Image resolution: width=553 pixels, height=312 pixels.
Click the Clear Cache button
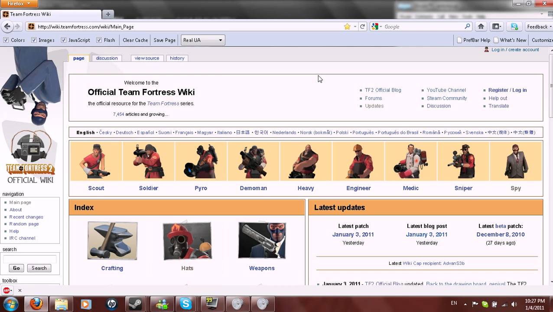pyautogui.click(x=135, y=40)
